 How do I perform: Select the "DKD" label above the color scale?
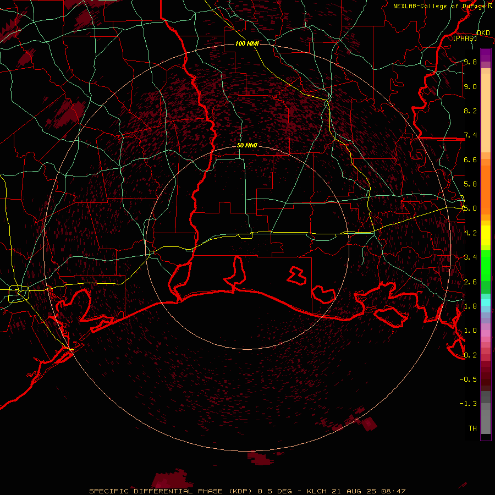[483, 33]
